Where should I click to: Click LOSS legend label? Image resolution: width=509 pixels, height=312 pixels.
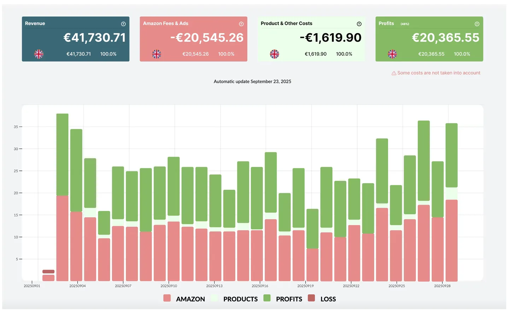click(x=328, y=299)
